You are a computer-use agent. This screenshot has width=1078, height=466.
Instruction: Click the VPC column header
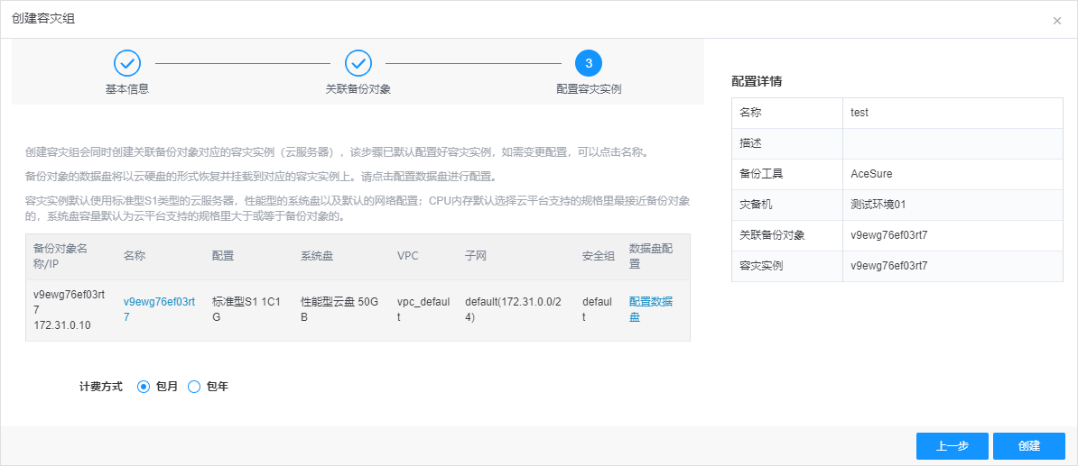pos(408,256)
